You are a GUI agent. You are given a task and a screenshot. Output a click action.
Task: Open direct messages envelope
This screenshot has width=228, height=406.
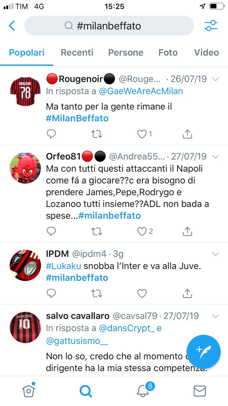tap(199, 391)
